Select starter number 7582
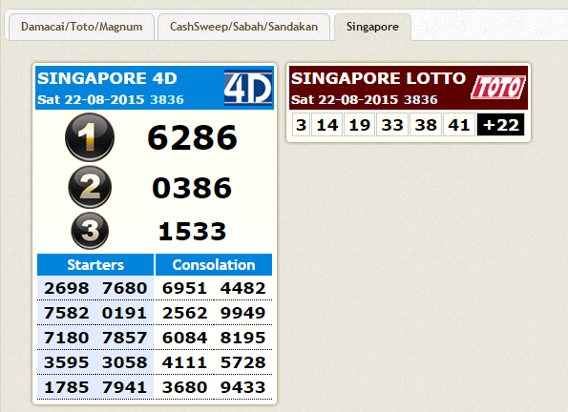Viewport: 568px width, 412px height. point(67,313)
